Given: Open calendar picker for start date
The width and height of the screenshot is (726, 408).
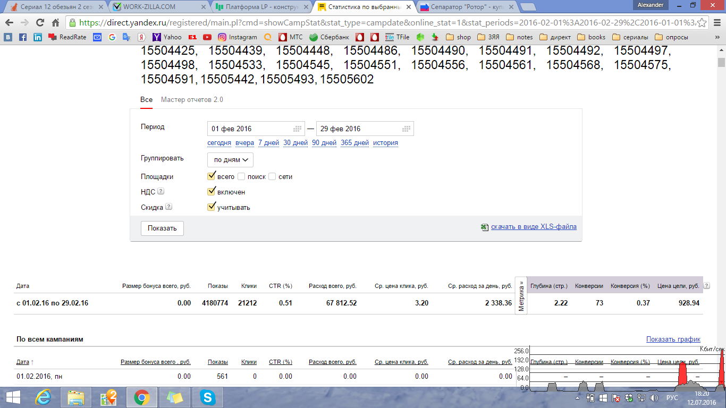Looking at the screenshot, I should (298, 129).
